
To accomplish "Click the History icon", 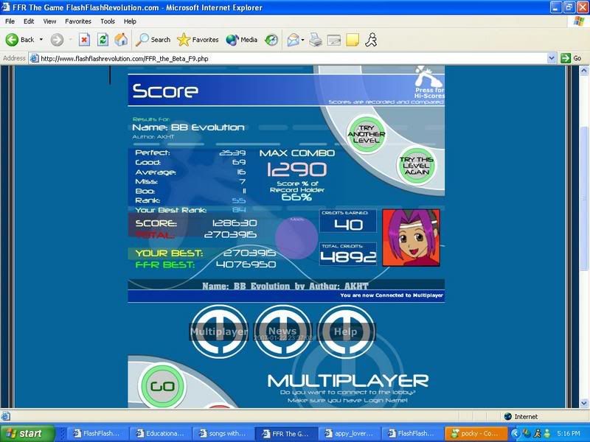I will pos(271,40).
